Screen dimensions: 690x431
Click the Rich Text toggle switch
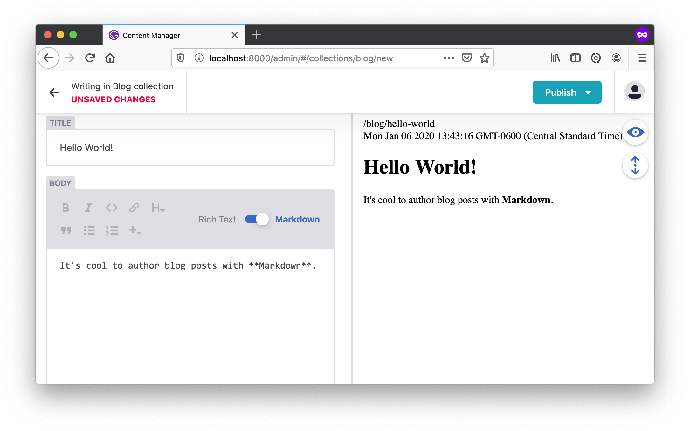[x=256, y=219]
